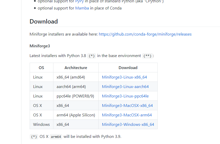Click the Download column header in table
Screen dimensions: 220x144
click(128, 68)
